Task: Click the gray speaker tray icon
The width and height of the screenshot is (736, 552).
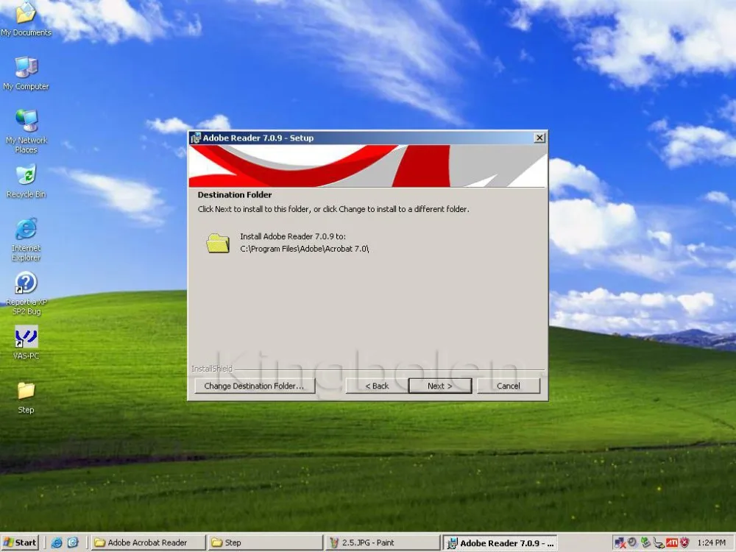Action: tap(633, 542)
